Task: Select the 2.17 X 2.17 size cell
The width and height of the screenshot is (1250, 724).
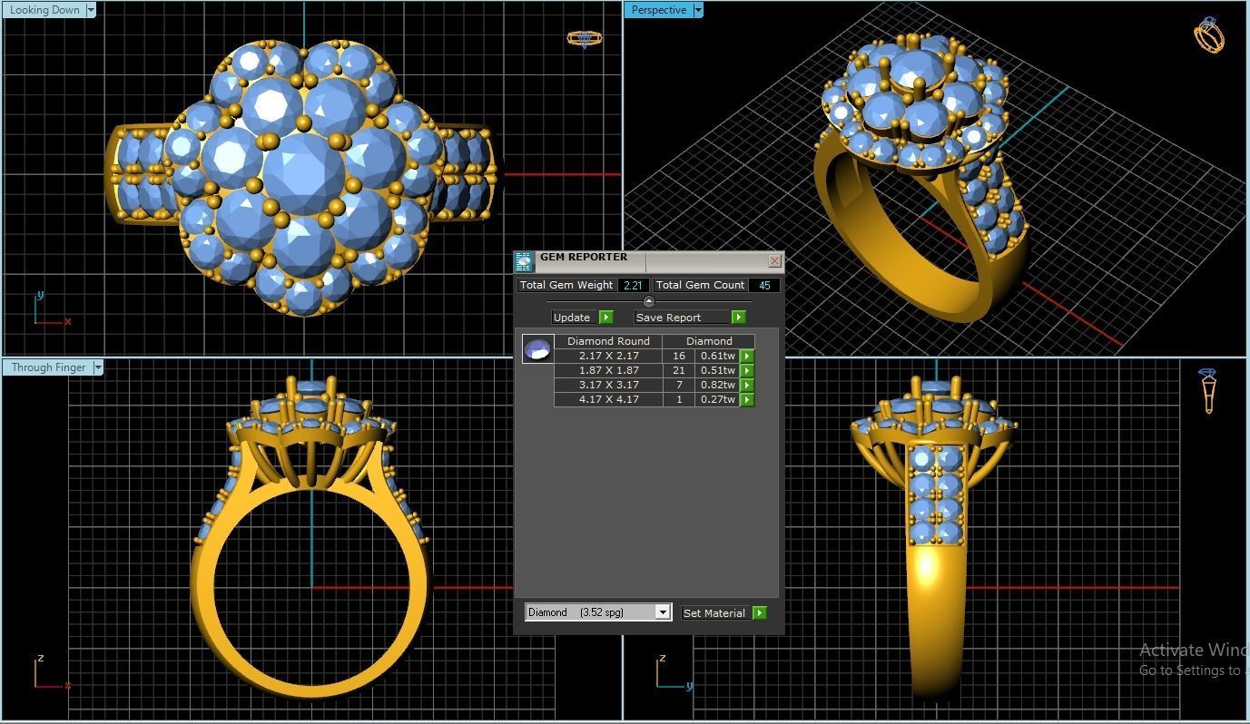Action: click(608, 356)
